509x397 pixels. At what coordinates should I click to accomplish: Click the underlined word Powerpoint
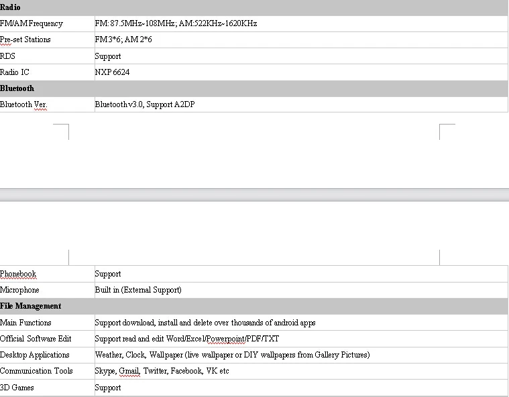click(x=225, y=339)
